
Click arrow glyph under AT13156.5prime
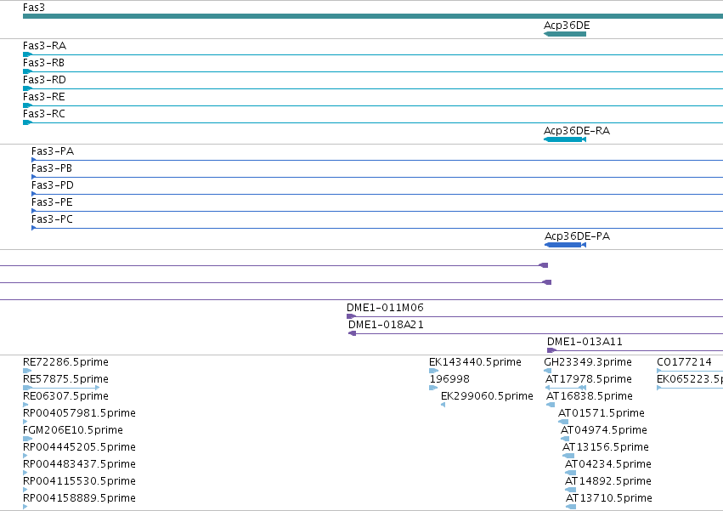point(568,456)
